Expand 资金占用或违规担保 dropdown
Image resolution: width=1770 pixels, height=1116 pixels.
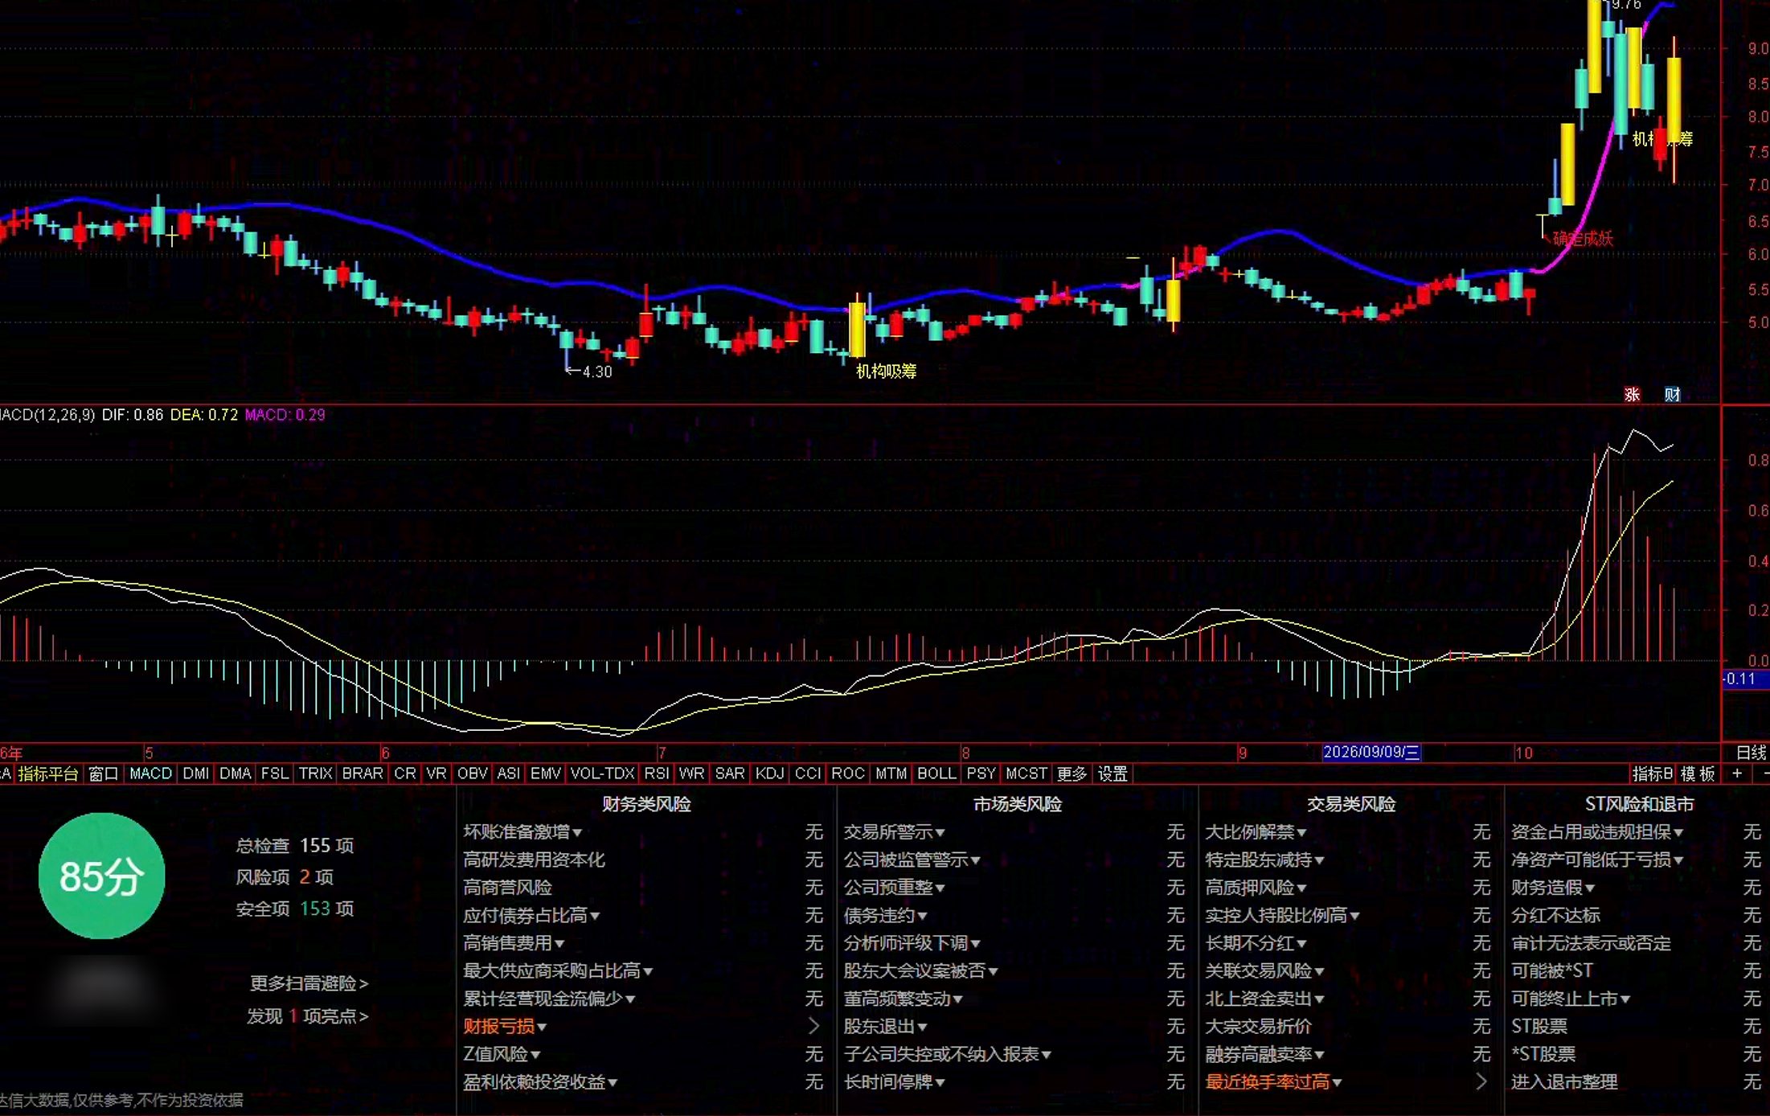pos(1678,832)
